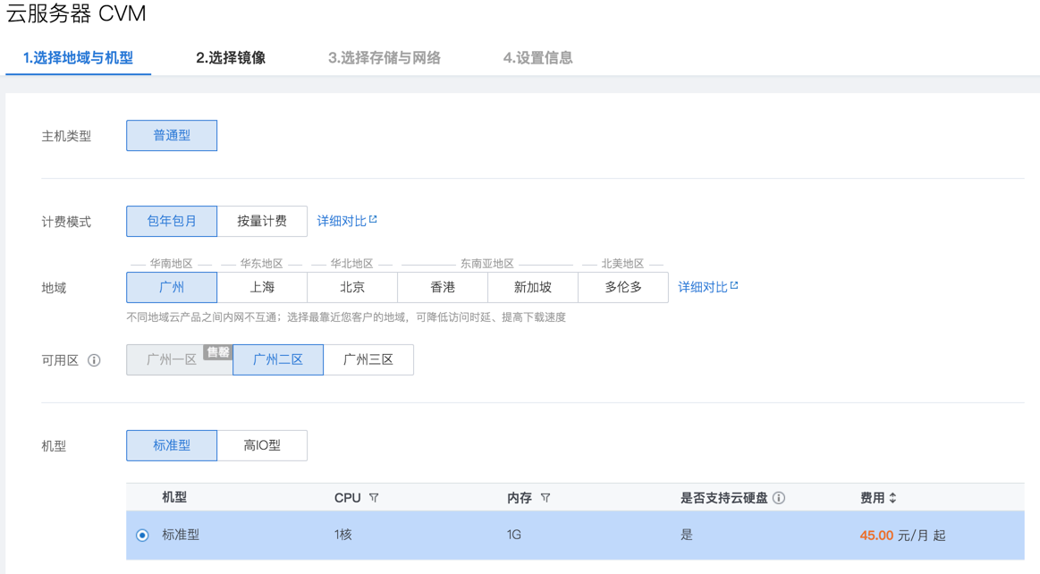Show the cloud disk support info tooltip
Screen dimensions: 1040x574
point(780,498)
